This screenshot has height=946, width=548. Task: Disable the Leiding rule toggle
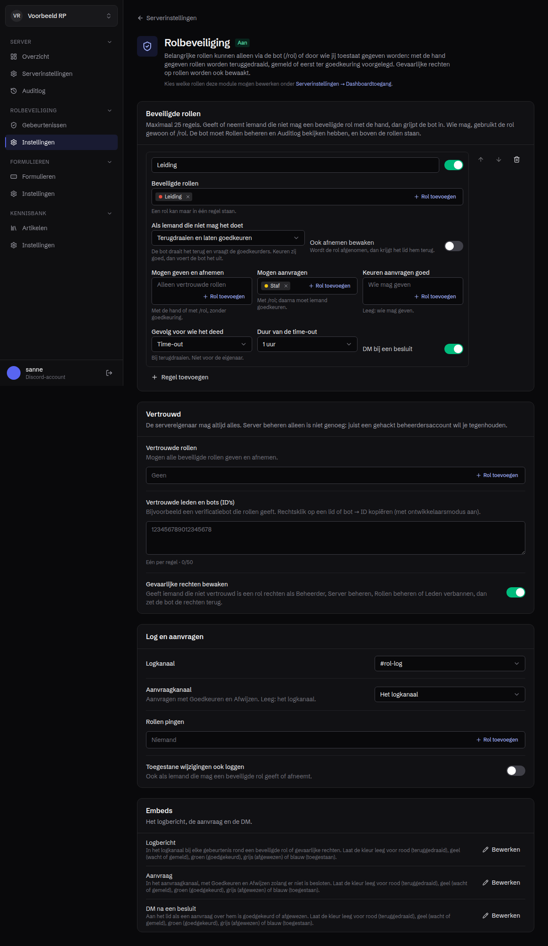[x=454, y=165]
